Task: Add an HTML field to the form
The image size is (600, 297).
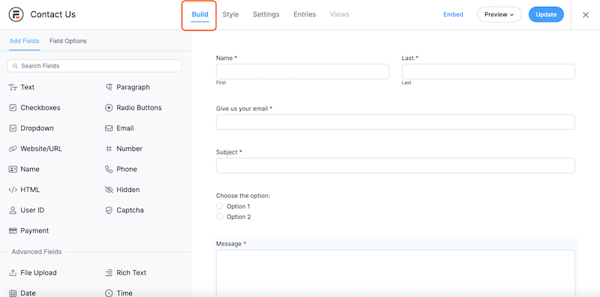Action: pos(24,190)
